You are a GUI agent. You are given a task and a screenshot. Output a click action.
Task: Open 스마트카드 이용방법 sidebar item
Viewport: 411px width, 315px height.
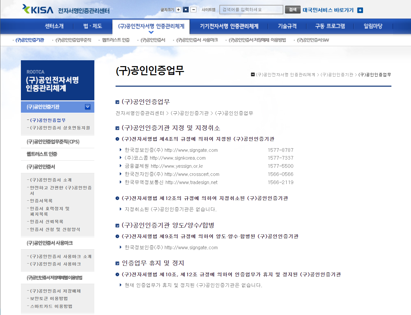pyautogui.click(x=51, y=306)
